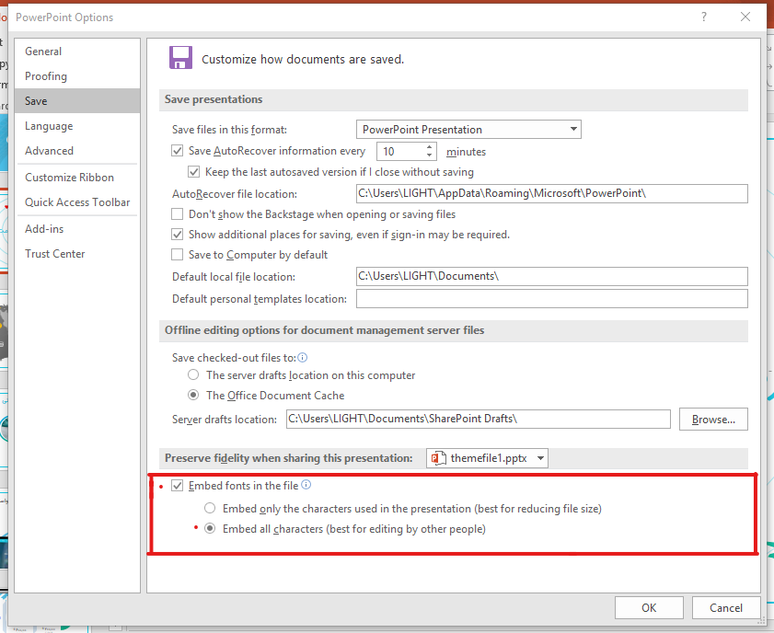
Task: Click the Cancel button
Action: 726,608
